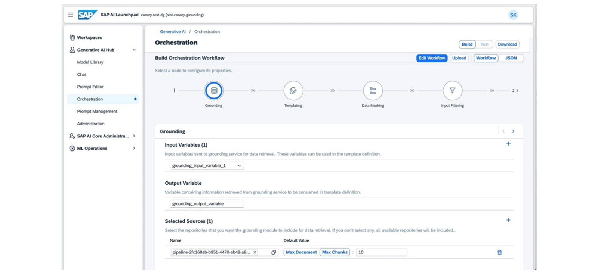The image size is (598, 274).
Task: Click the grounding_output_variable input field
Action: [x=207, y=204]
